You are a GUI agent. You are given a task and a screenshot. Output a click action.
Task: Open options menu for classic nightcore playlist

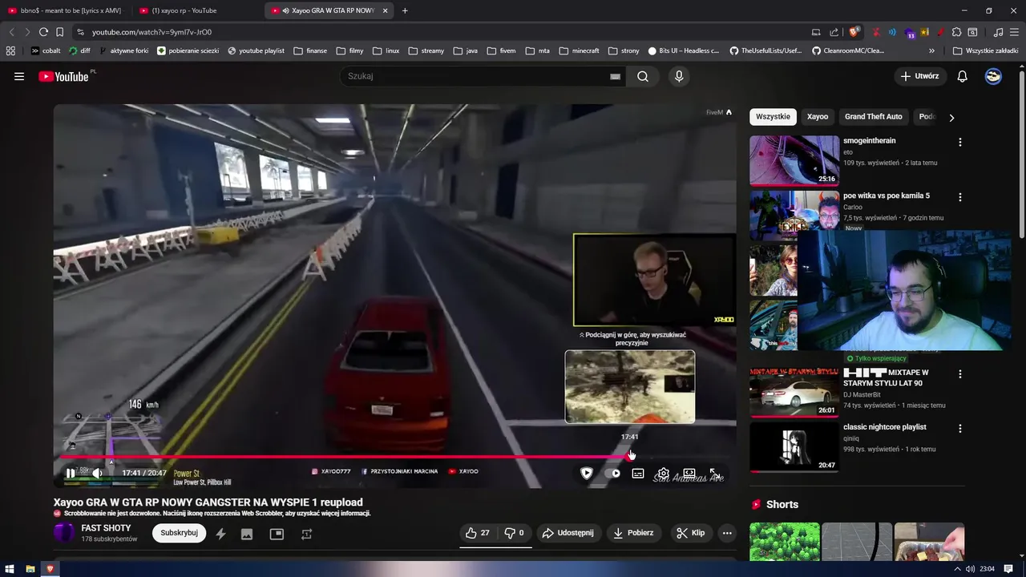[959, 429]
